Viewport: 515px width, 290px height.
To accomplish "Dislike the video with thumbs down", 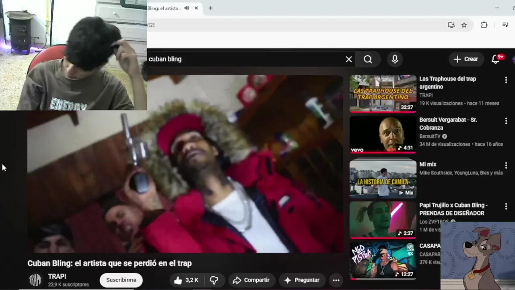I will click(x=214, y=280).
